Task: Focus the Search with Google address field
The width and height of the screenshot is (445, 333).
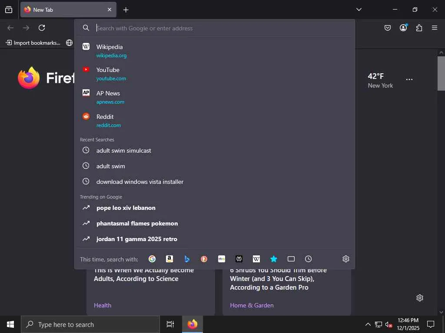Action: pyautogui.click(x=215, y=28)
